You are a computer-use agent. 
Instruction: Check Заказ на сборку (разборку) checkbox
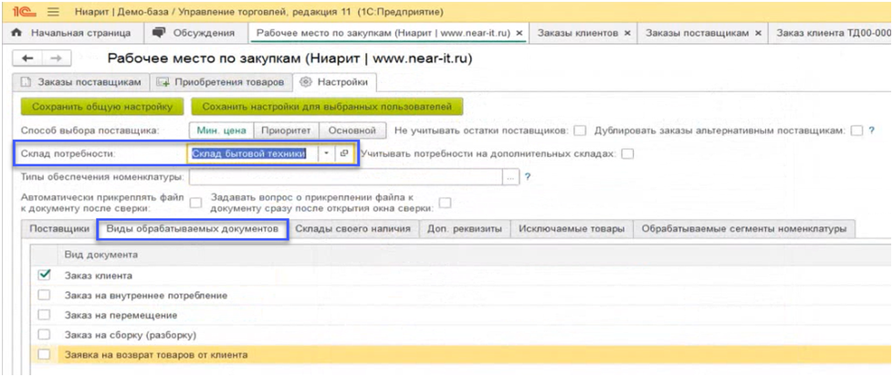click(x=44, y=334)
